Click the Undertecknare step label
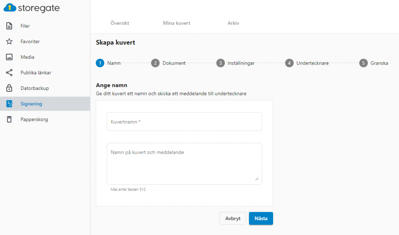The image size is (399, 235). (312, 63)
